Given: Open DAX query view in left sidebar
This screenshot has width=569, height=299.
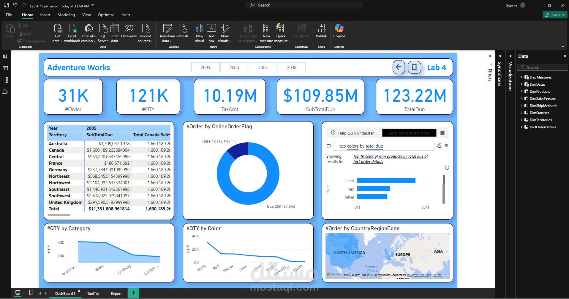Looking at the screenshot, I should (x=5, y=92).
